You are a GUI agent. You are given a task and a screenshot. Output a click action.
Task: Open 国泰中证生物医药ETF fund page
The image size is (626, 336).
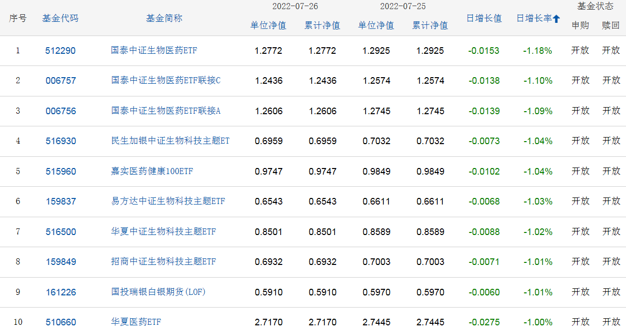point(154,50)
